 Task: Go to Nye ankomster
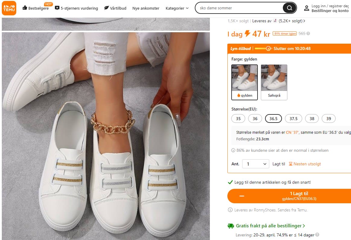coord(146,8)
